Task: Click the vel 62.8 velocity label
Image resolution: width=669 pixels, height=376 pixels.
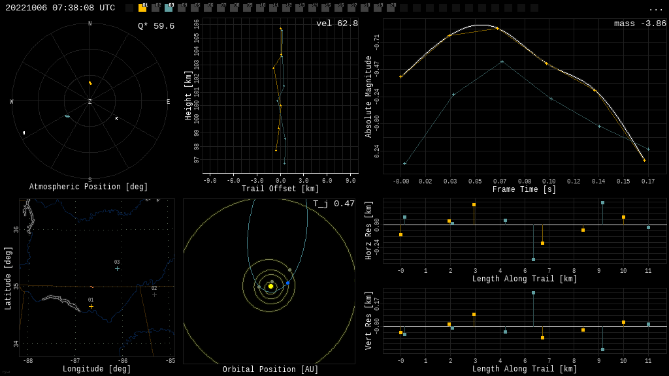Action: point(336,23)
